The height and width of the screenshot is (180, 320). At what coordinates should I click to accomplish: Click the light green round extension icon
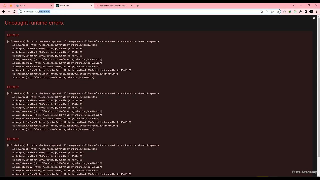pos(295,12)
